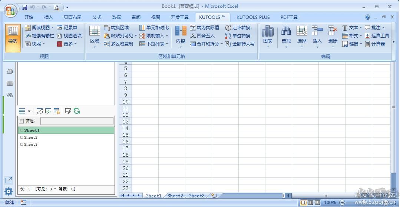Toggle the 导航 navigation pane button
The width and height of the screenshot is (400, 207).
tap(13, 38)
